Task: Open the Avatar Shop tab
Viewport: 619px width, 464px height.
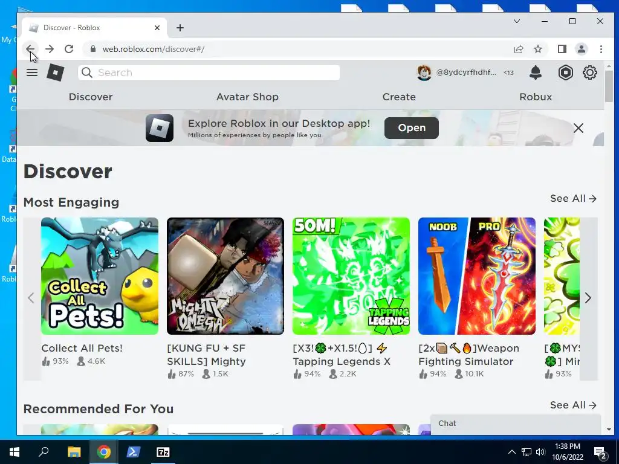Action: click(247, 97)
